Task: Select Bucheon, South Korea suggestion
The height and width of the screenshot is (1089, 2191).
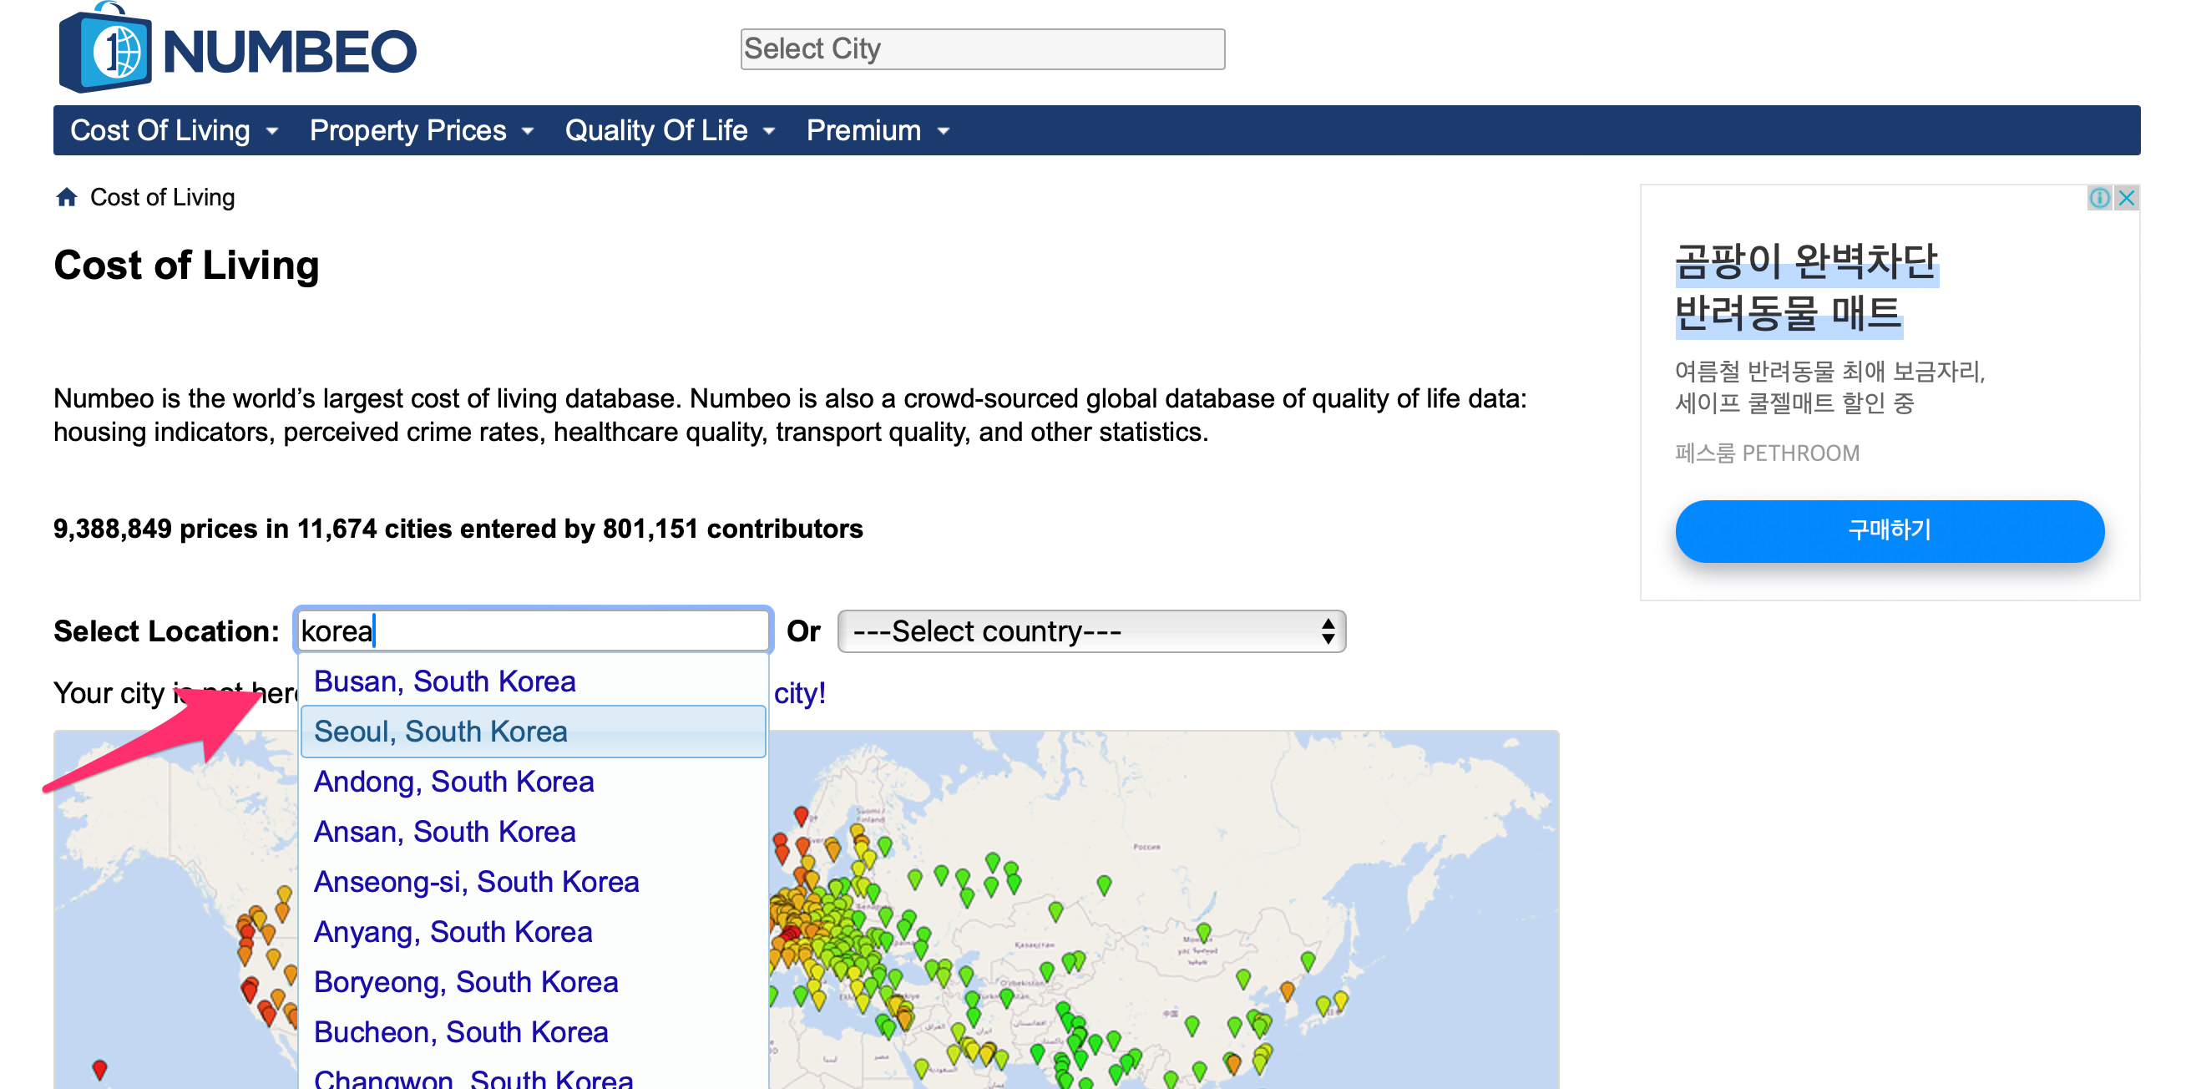Action: (x=461, y=1032)
